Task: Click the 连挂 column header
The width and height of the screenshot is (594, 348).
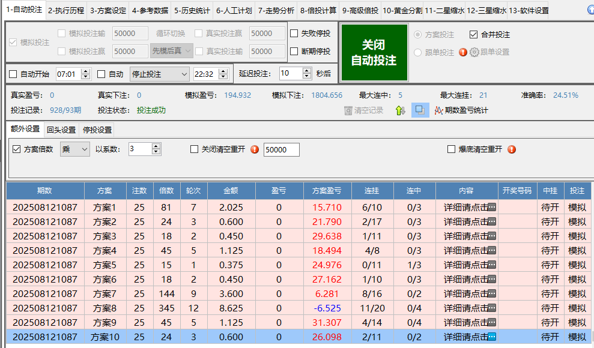Action: (x=372, y=191)
